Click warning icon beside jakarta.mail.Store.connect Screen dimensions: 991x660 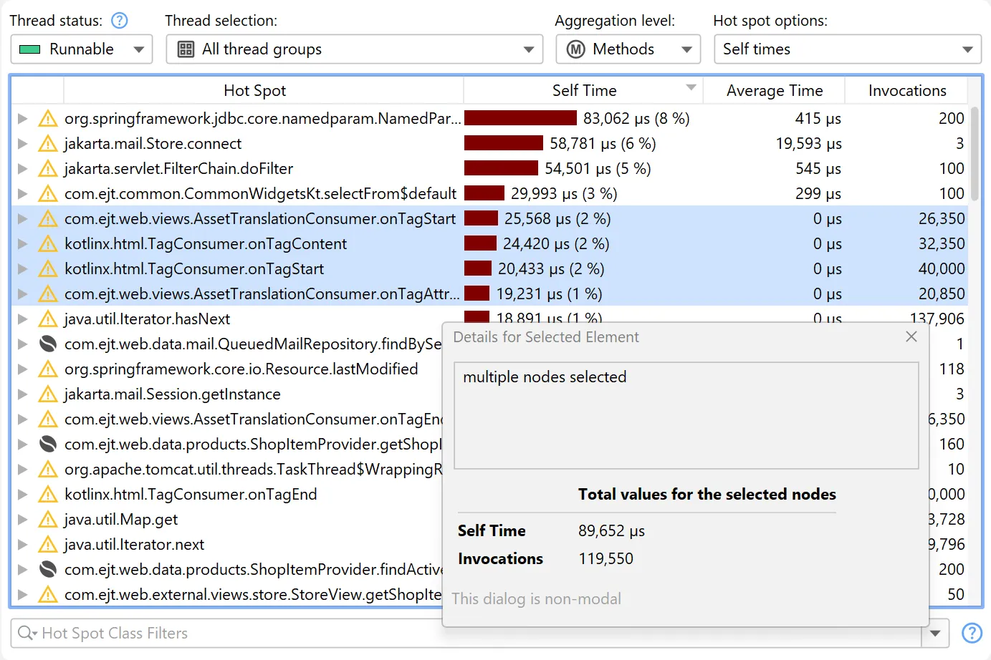point(47,143)
